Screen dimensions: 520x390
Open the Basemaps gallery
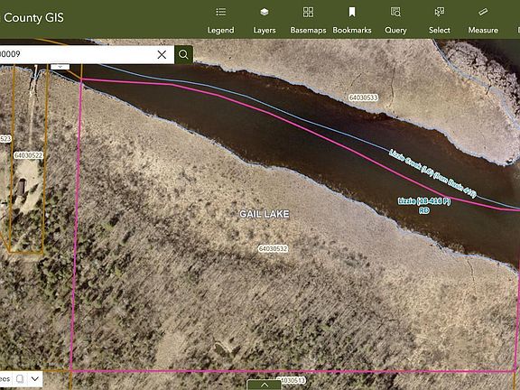pos(308,21)
